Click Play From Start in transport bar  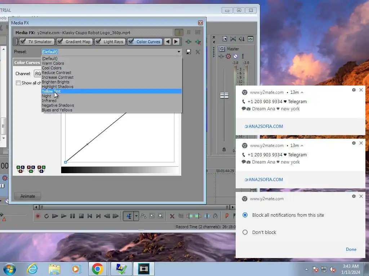(x=55, y=216)
